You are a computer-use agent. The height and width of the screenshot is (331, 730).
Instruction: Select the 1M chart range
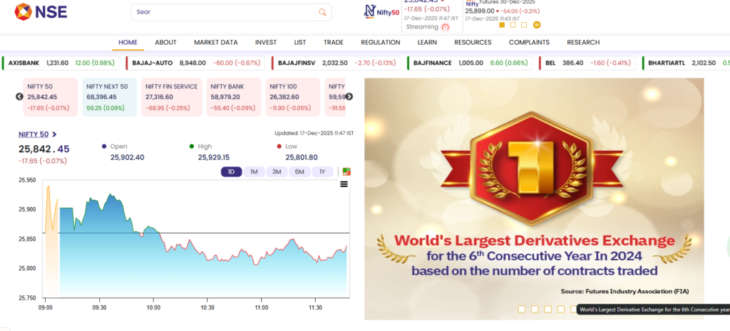point(255,172)
